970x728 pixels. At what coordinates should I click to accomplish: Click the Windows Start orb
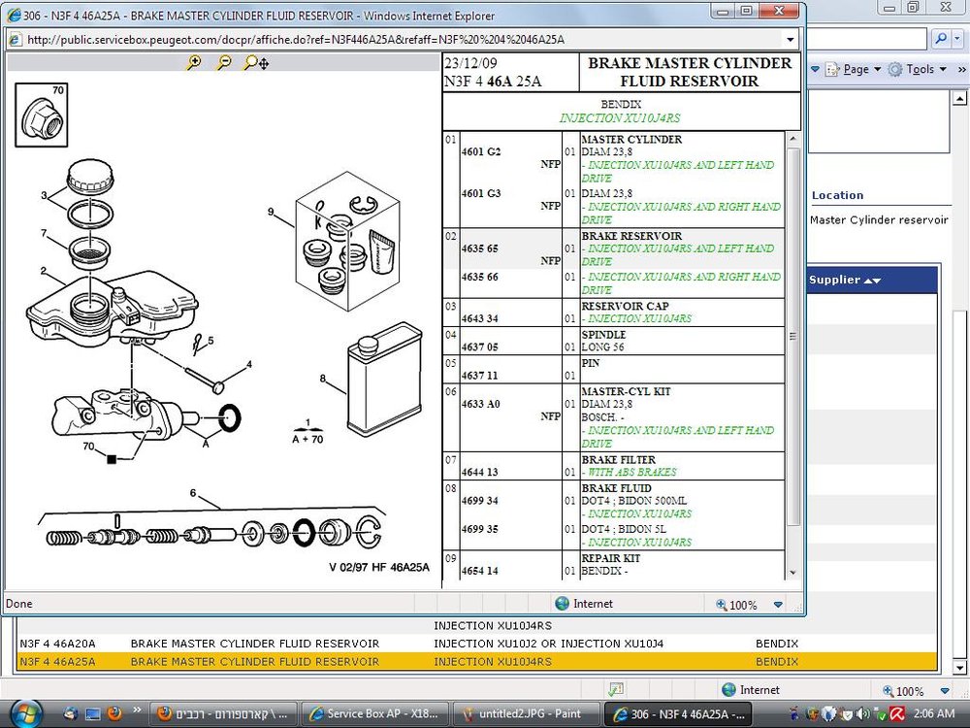tap(26, 713)
